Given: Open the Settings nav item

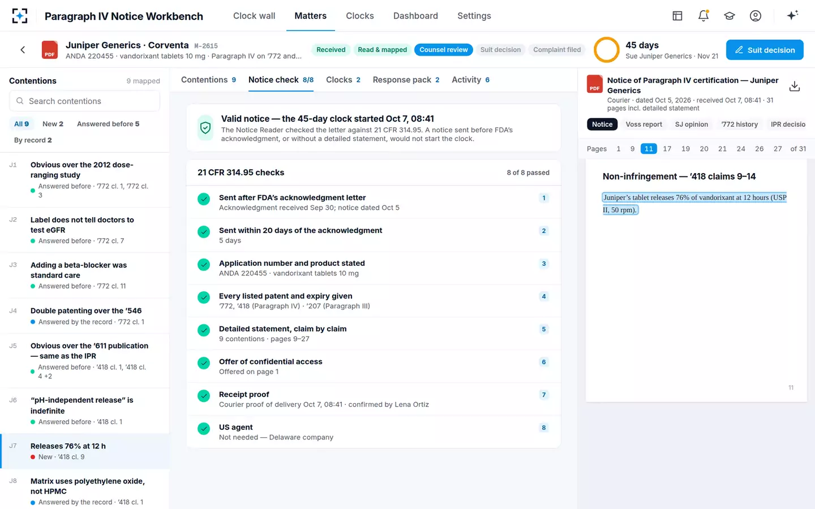Looking at the screenshot, I should [474, 16].
